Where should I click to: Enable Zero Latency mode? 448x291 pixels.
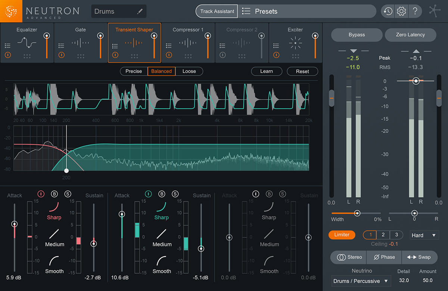point(410,35)
